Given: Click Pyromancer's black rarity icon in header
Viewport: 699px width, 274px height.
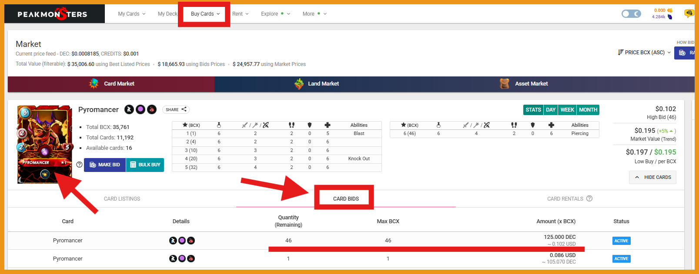Looking at the screenshot, I should tap(129, 109).
